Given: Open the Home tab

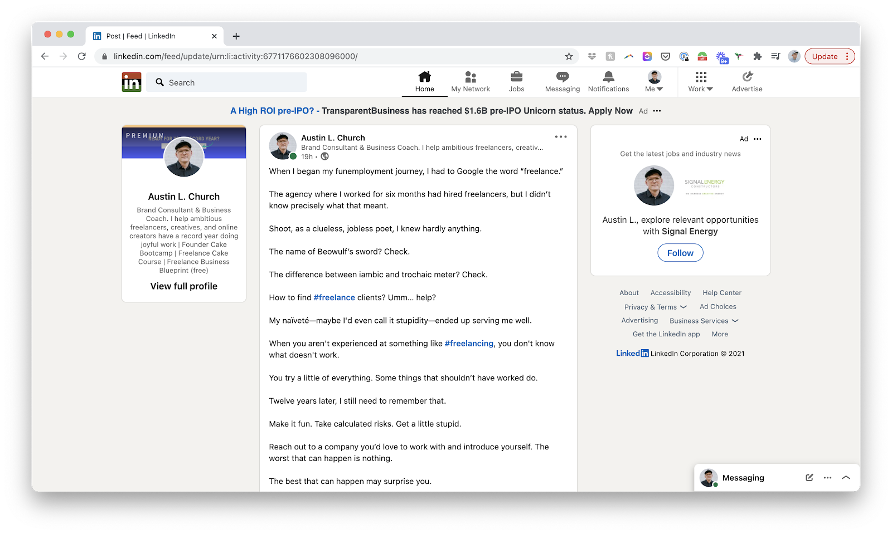Looking at the screenshot, I should (x=424, y=82).
